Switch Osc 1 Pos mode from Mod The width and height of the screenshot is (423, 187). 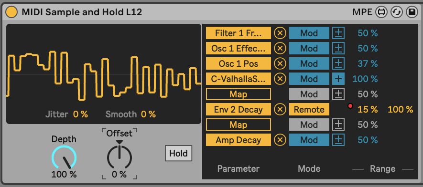309,64
